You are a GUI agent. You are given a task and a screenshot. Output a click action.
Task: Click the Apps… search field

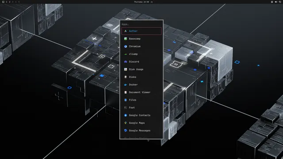tap(141, 24)
